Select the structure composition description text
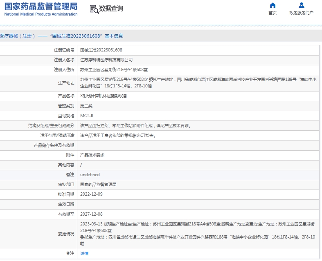The width and height of the screenshot is (322, 261). click(x=135, y=126)
